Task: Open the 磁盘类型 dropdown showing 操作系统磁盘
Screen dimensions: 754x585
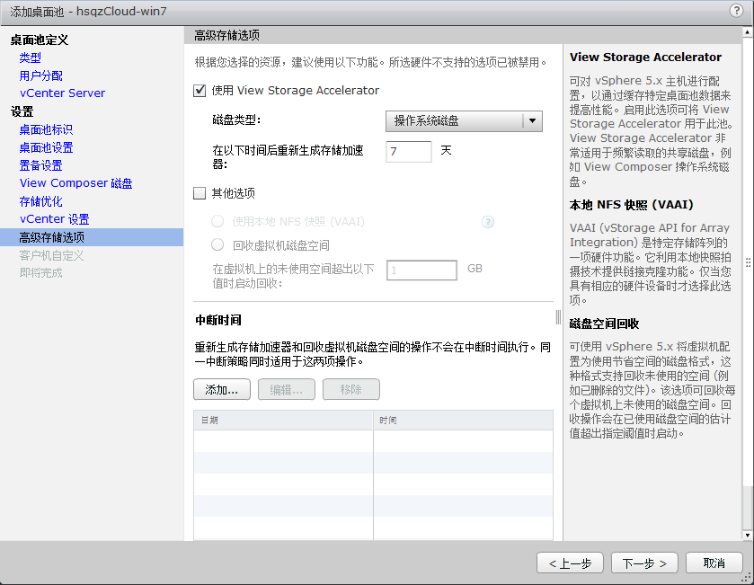Action: [x=464, y=120]
